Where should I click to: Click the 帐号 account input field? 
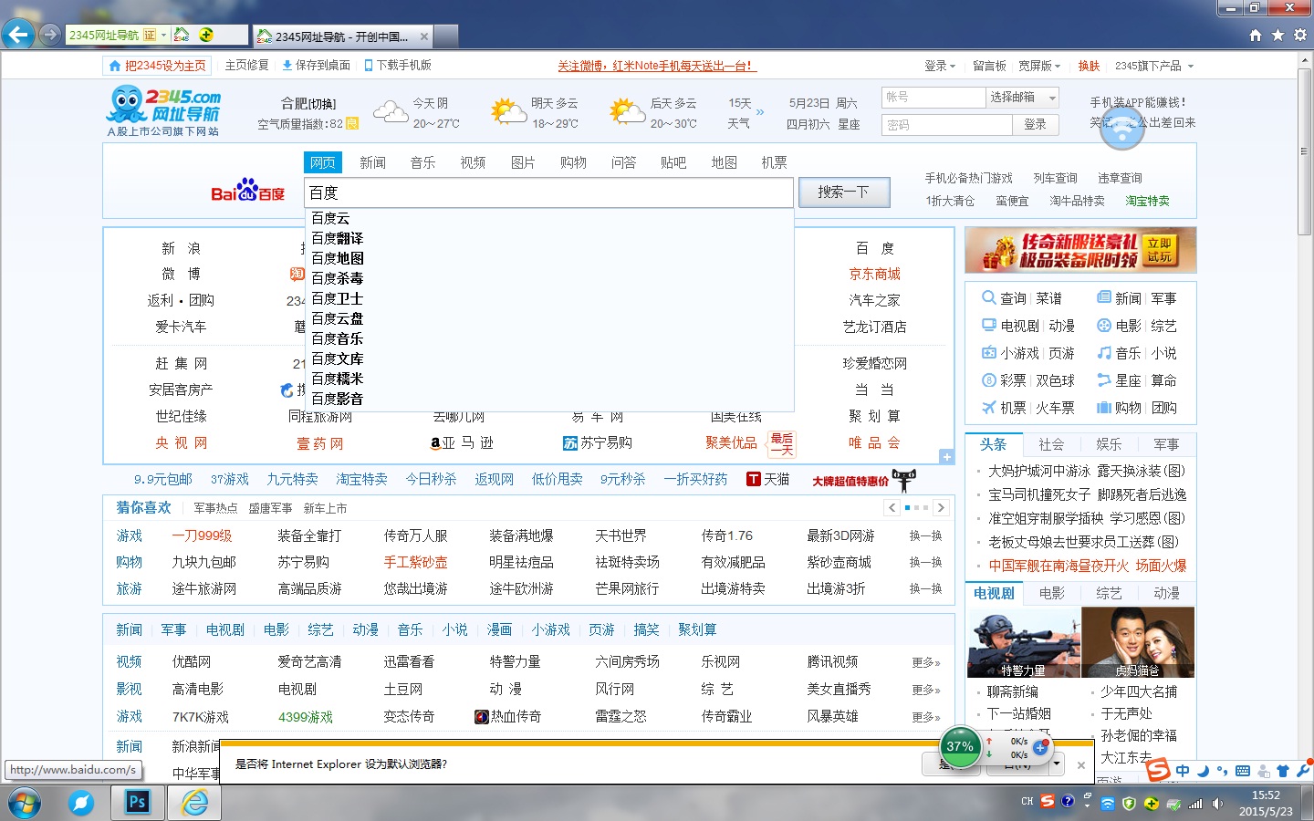point(933,97)
